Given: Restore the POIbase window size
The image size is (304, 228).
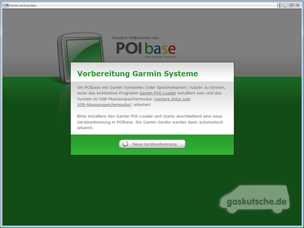Looking at the screenshot, I should [x=292, y=5].
